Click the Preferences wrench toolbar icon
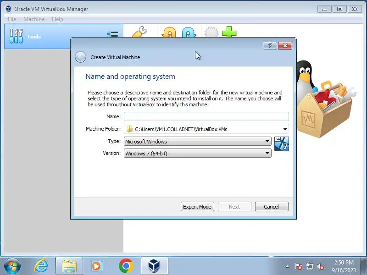This screenshot has width=367, height=275. pos(139,32)
